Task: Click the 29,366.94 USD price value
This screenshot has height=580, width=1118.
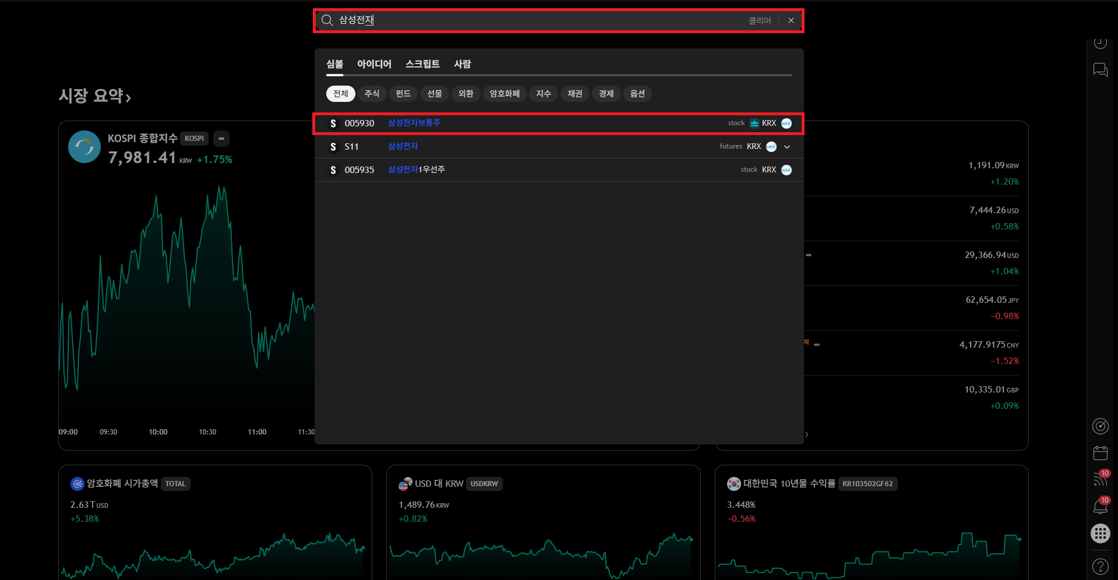Action: (x=992, y=255)
